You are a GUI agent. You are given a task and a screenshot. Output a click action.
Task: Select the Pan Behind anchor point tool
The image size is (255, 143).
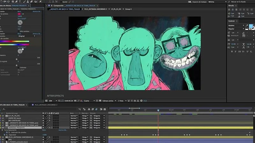[9, 2]
